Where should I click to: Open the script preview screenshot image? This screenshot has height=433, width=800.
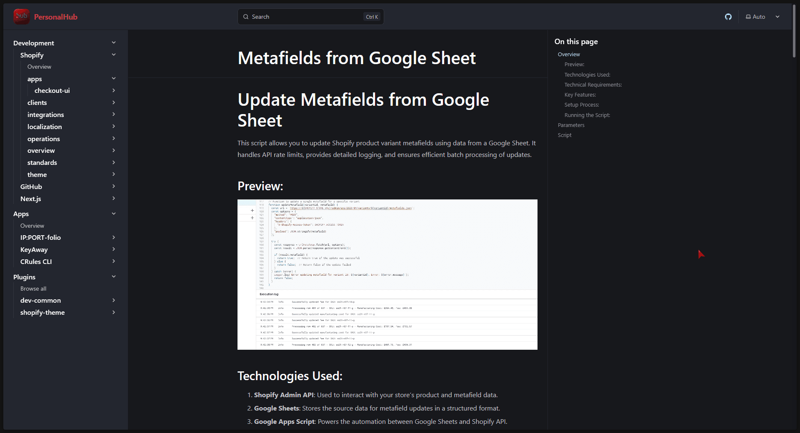click(x=387, y=274)
